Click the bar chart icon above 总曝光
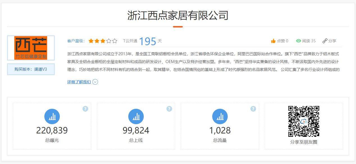The height and width of the screenshot is (164, 356). [x=52, y=116]
